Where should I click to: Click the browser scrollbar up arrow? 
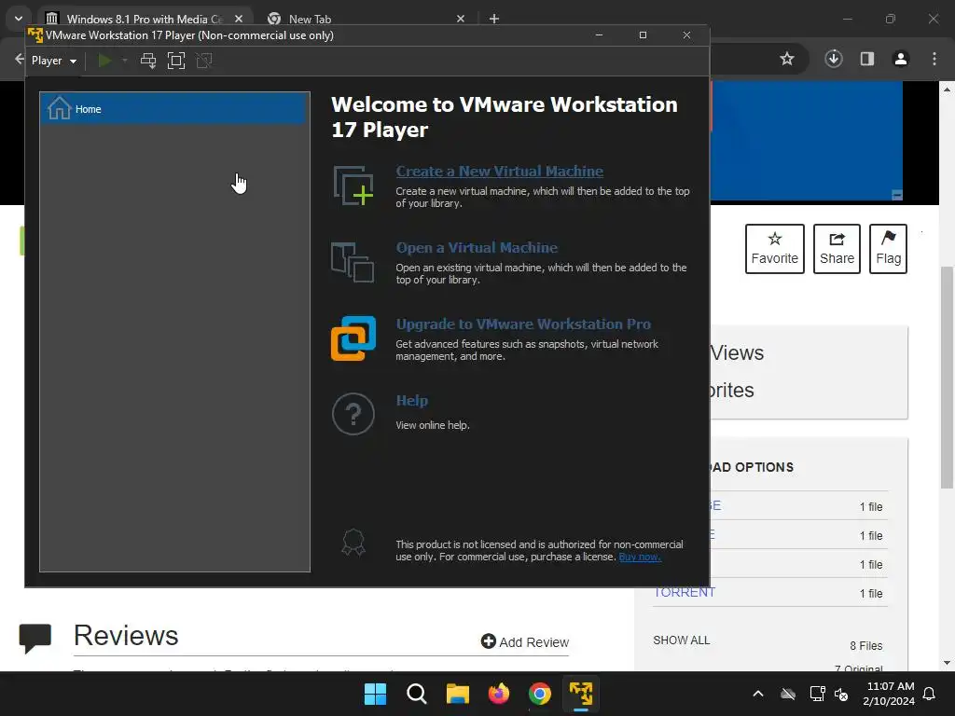tap(947, 89)
